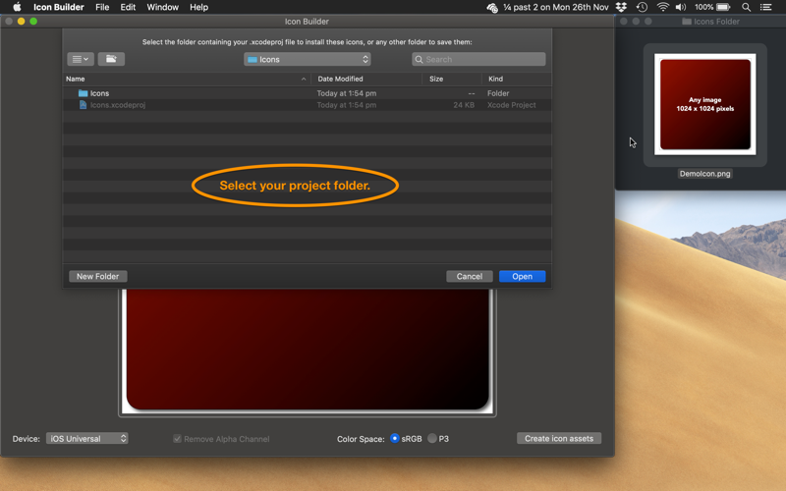
Task: Open the Icon Builder app menu
Action: tap(59, 7)
